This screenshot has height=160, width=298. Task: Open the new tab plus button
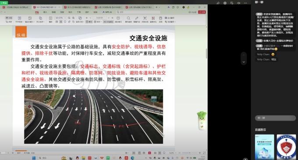[x=156, y=7]
